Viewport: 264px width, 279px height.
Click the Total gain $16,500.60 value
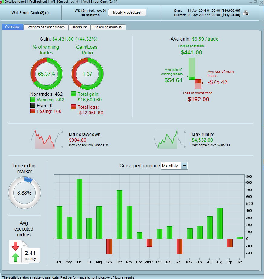90,100
